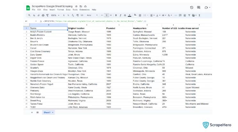Print the spreadsheet

pyautogui.click(x=43, y=15)
